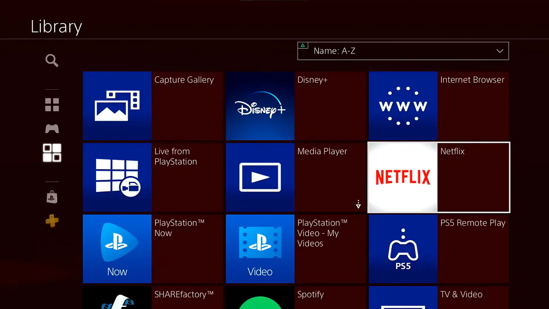Click the Capture Gallery label

184,80
